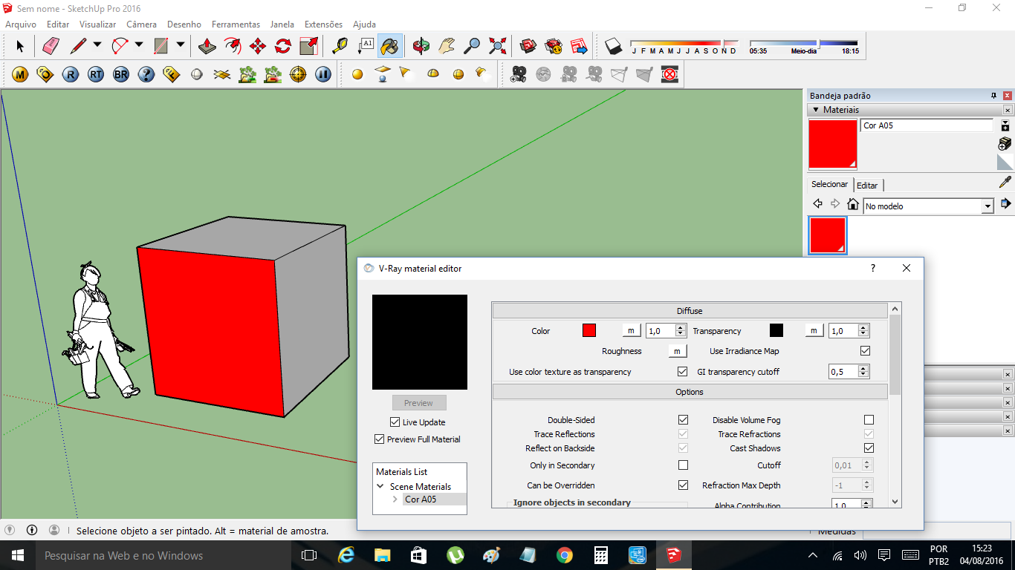Click the Color map 'm' button
The height and width of the screenshot is (570, 1015).
[x=631, y=331]
